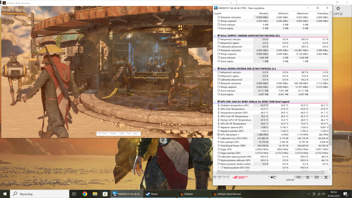Collapse the GPU Intel Arc B580 group
Screen dimensions: 352x198
coord(215,102)
